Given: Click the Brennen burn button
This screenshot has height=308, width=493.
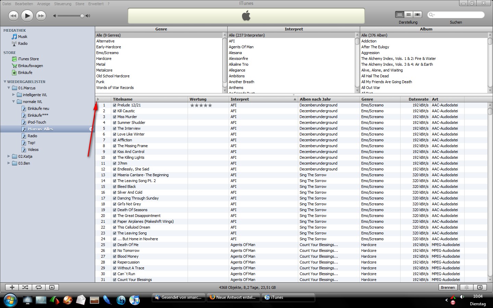Looking at the screenshot, I should point(448,287).
